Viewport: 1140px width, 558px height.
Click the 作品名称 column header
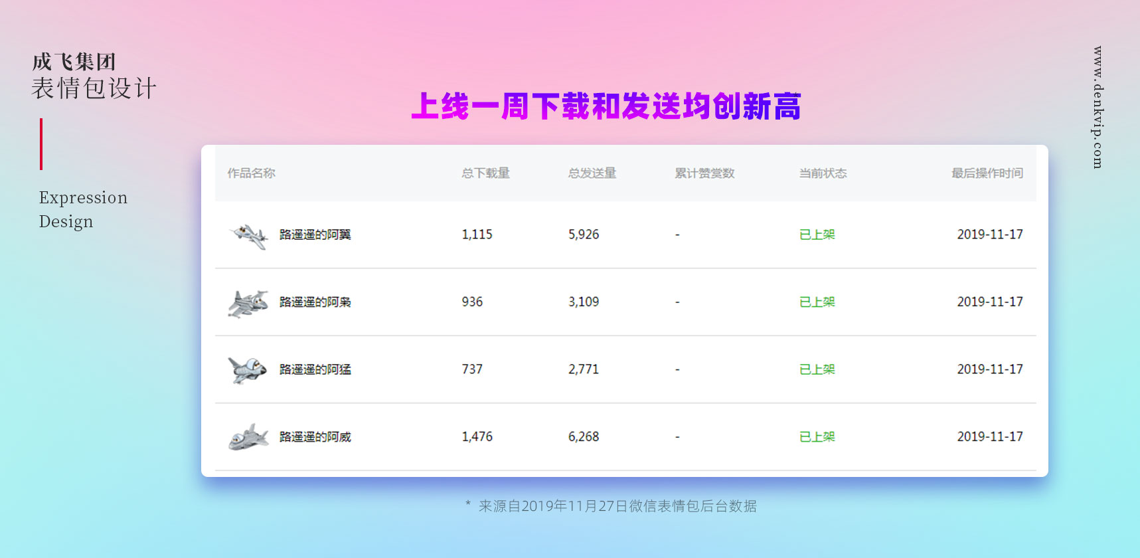click(251, 173)
